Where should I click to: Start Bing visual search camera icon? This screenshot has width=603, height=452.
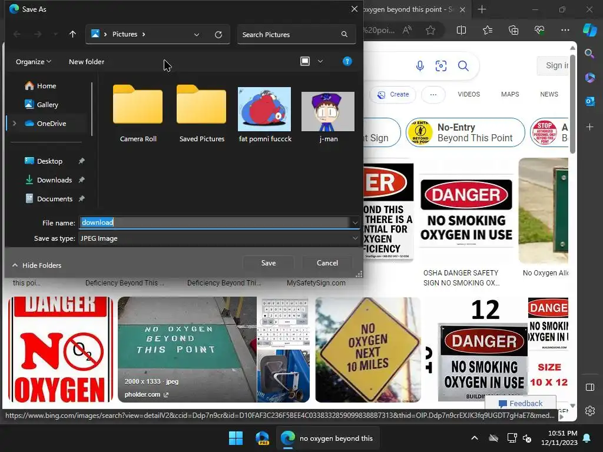coord(441,66)
